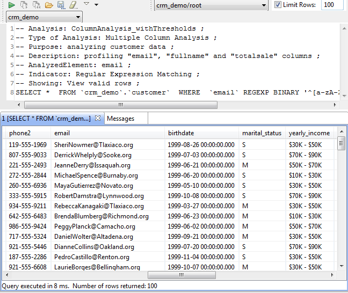Click the birthdate column header
Image resolution: width=348 pixels, height=293 pixels.
pos(181,133)
